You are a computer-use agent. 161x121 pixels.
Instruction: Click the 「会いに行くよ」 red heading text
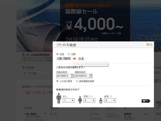pyautogui.click(x=35, y=92)
